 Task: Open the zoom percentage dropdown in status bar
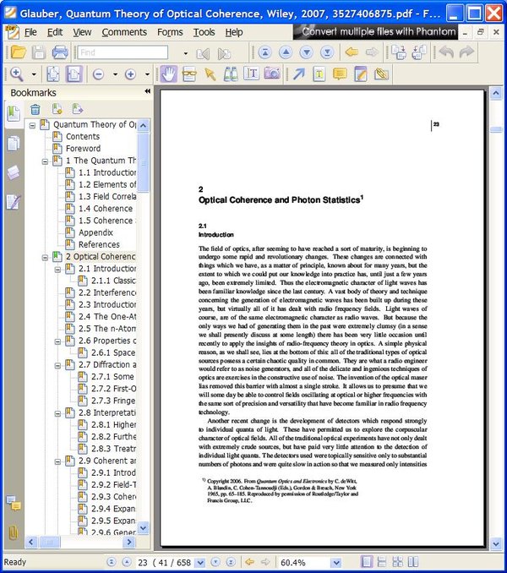coord(336,563)
